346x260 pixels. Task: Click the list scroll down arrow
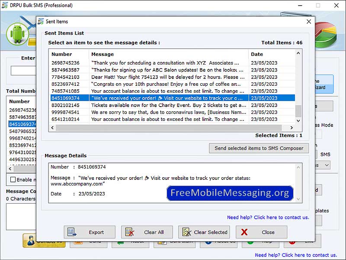298,120
